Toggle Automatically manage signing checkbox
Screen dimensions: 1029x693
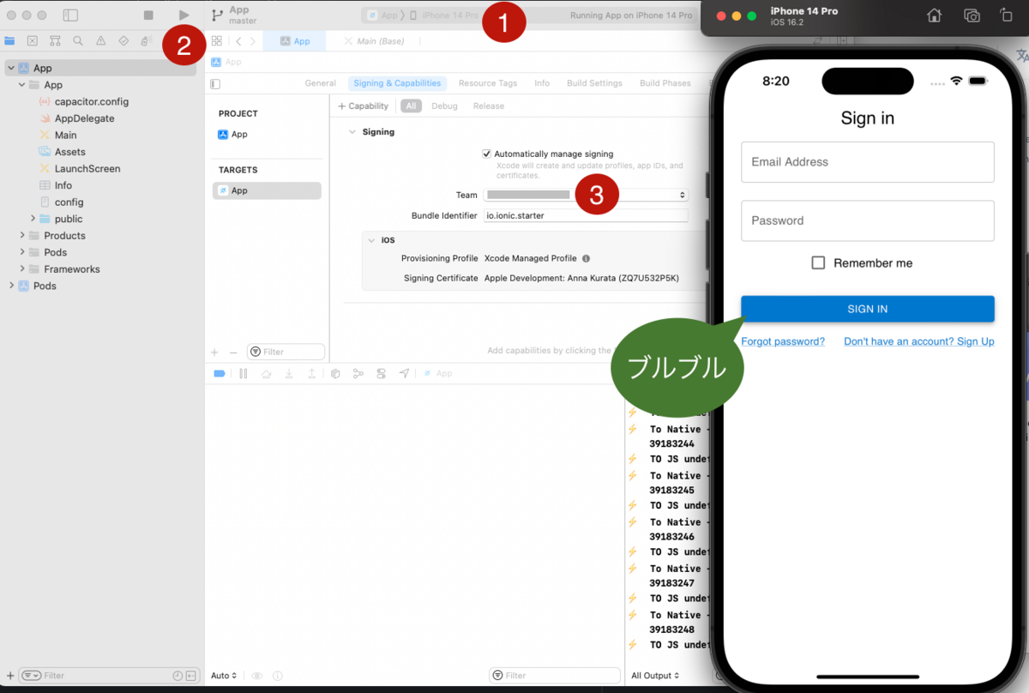point(487,154)
